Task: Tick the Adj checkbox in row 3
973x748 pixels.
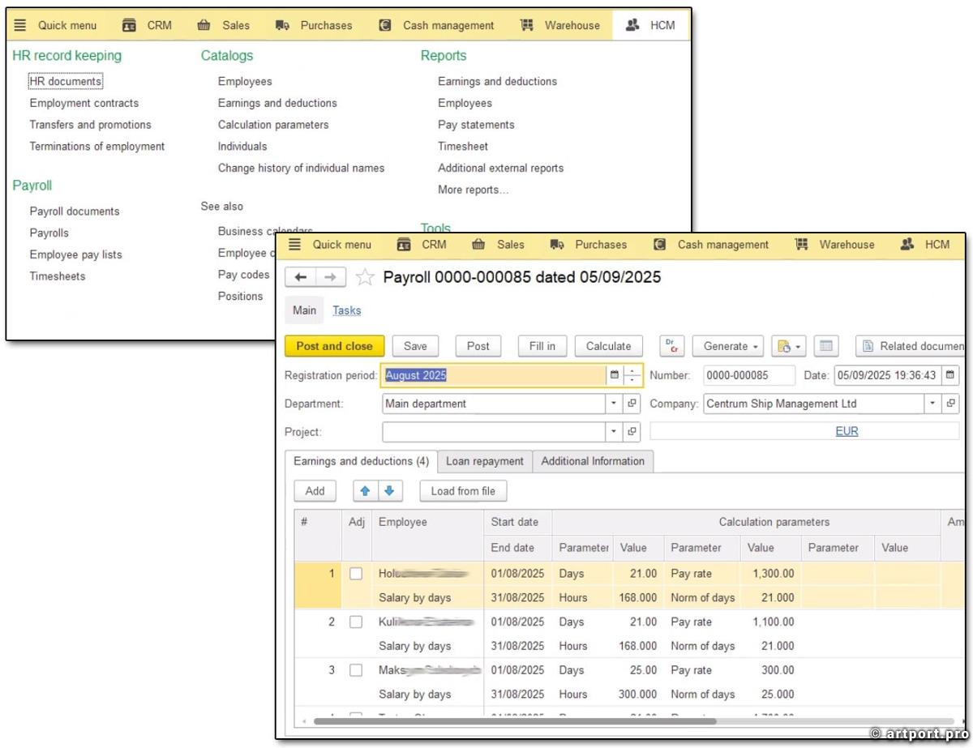Action: click(x=356, y=670)
